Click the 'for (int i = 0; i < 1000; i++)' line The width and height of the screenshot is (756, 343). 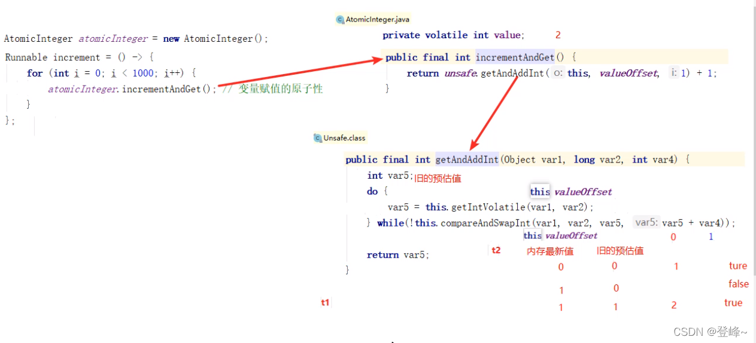(x=111, y=73)
